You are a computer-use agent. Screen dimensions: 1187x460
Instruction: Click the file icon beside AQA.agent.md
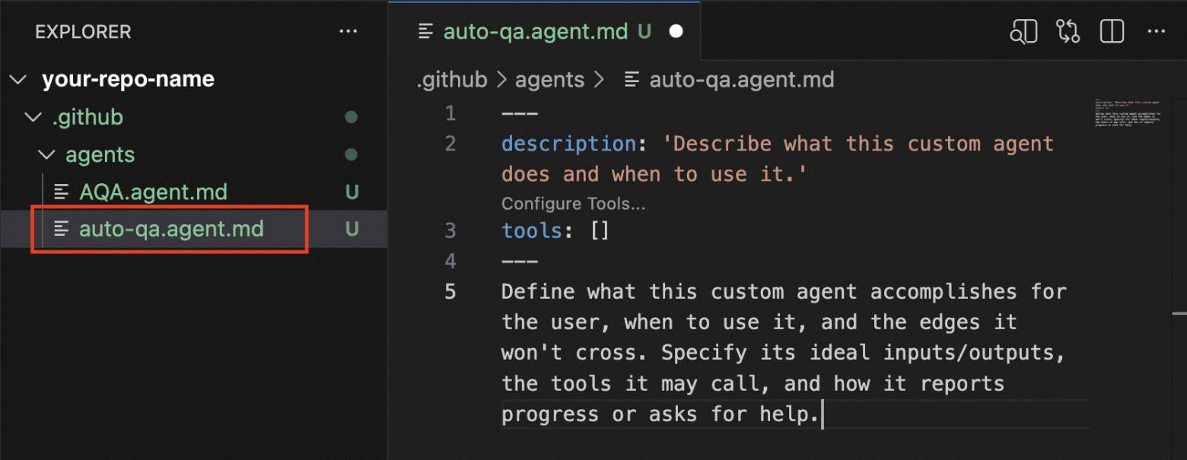(62, 192)
